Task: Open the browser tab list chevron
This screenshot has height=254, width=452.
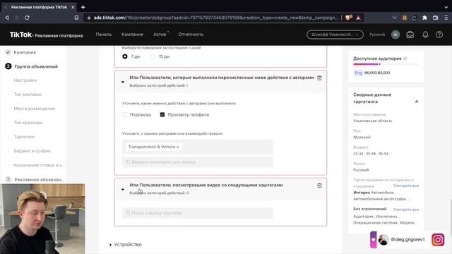Action: (446, 7)
